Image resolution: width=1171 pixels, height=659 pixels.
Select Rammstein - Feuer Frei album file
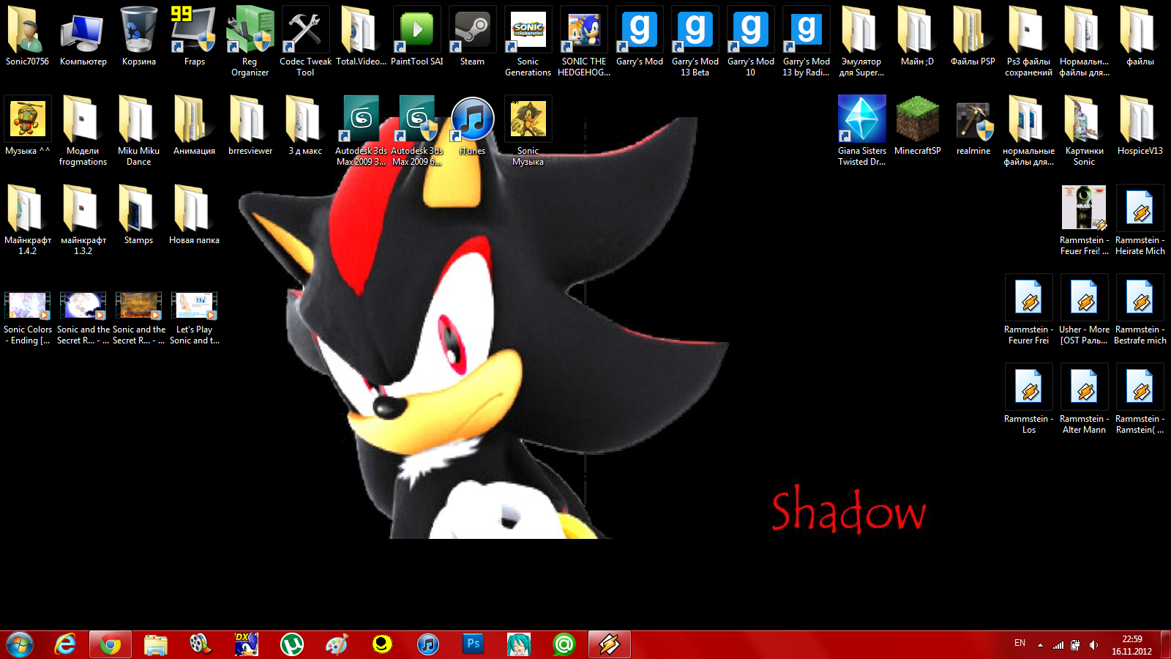coord(1084,220)
